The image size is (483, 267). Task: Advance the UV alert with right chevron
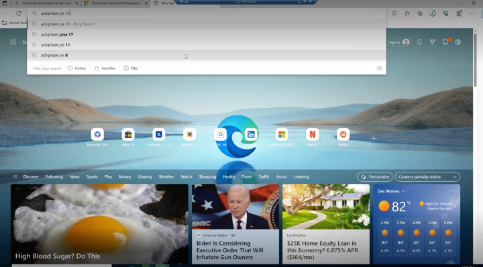coord(454,206)
